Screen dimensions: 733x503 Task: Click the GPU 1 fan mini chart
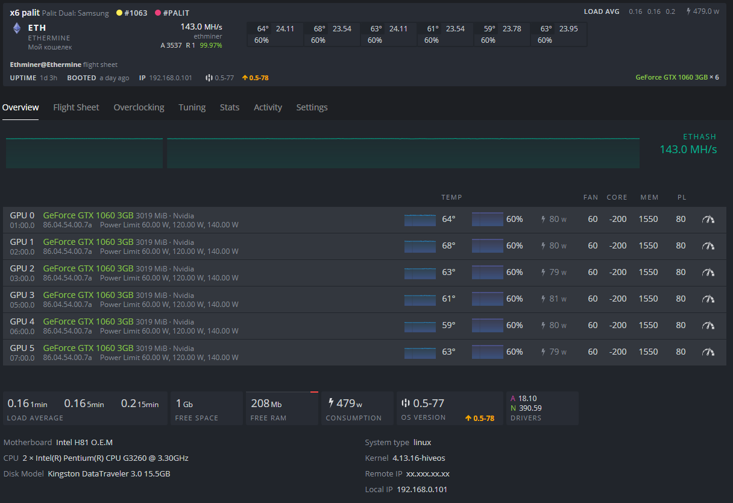click(x=488, y=246)
